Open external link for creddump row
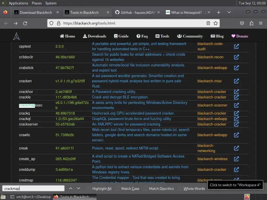This screenshot has width=267, height=200. tap(236, 170)
